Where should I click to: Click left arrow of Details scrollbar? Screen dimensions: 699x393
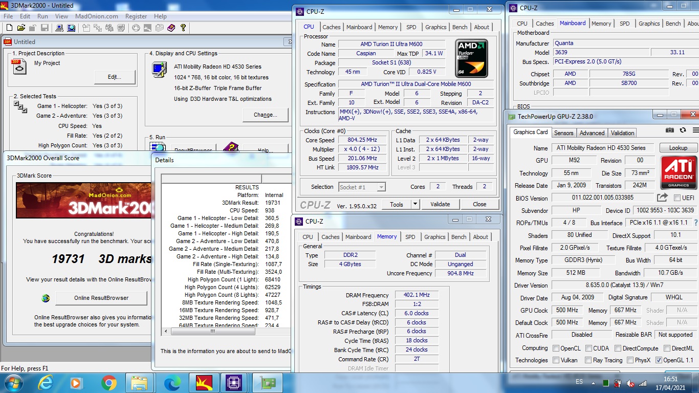[166, 332]
